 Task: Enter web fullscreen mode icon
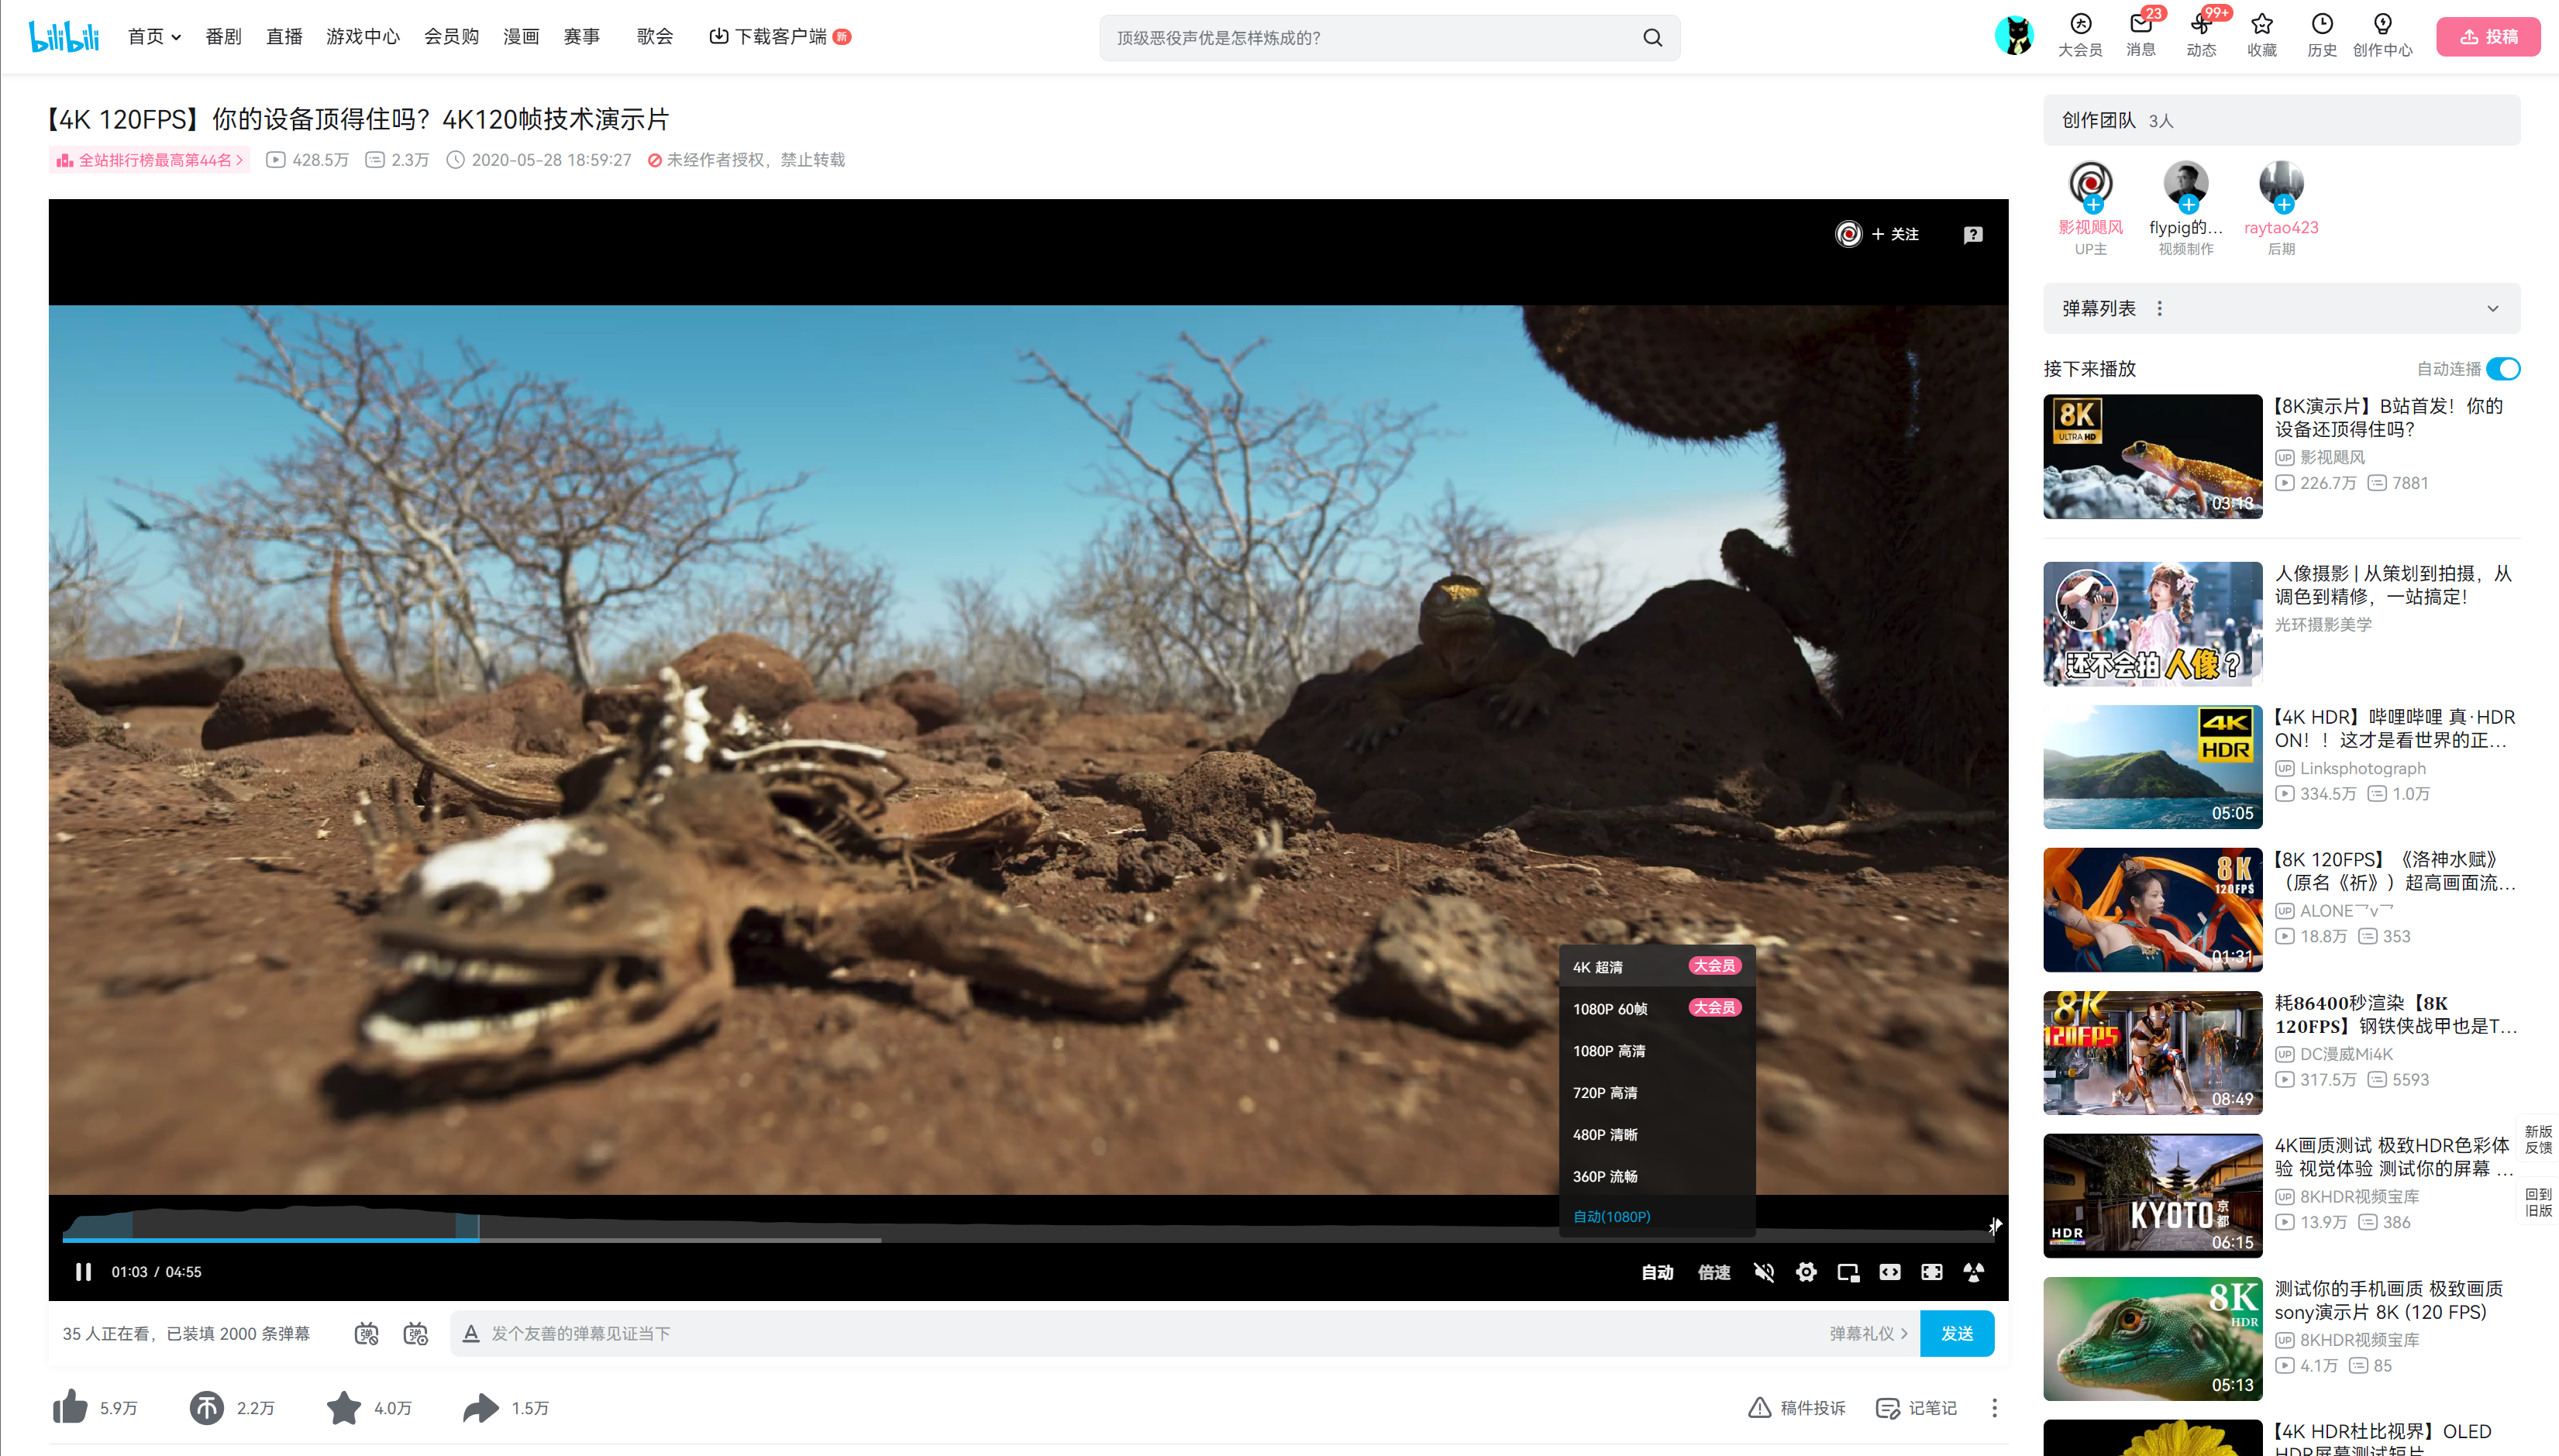(1932, 1272)
